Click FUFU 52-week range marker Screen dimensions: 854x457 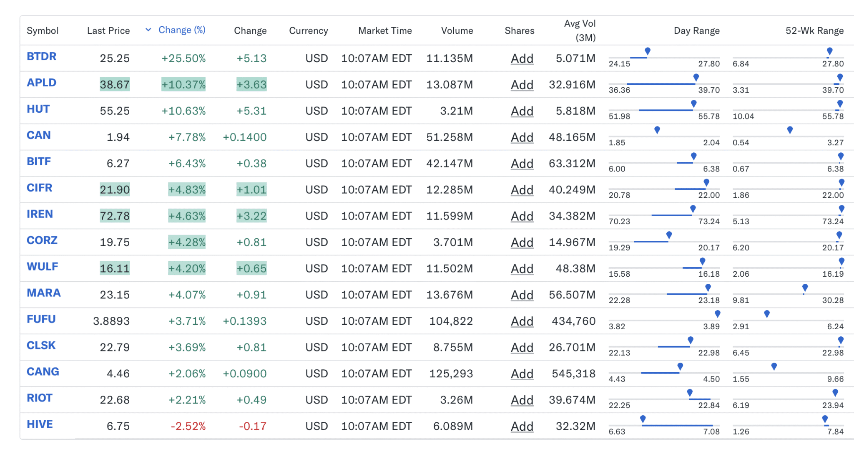click(x=767, y=314)
